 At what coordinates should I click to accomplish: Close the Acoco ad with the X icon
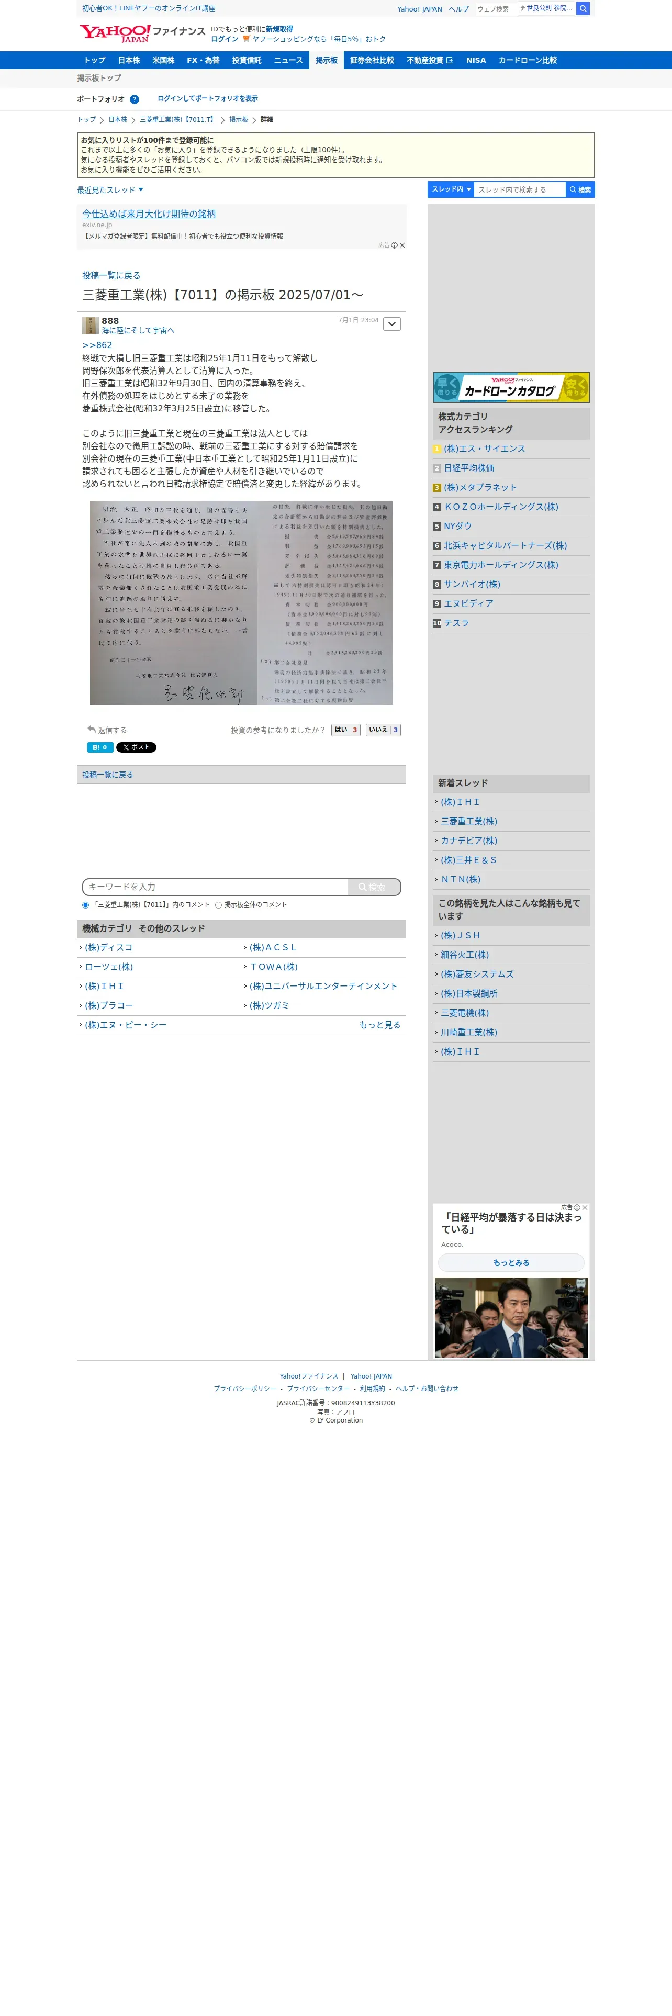coord(585,1207)
